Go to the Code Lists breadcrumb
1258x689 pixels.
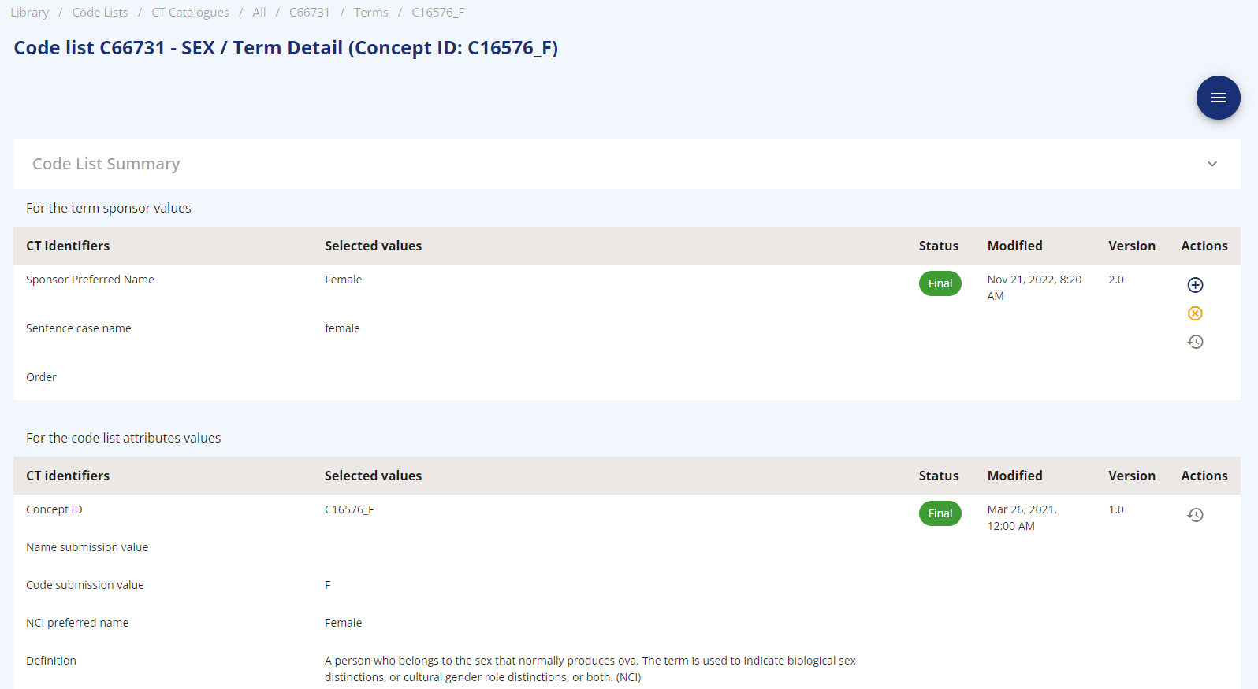(100, 13)
